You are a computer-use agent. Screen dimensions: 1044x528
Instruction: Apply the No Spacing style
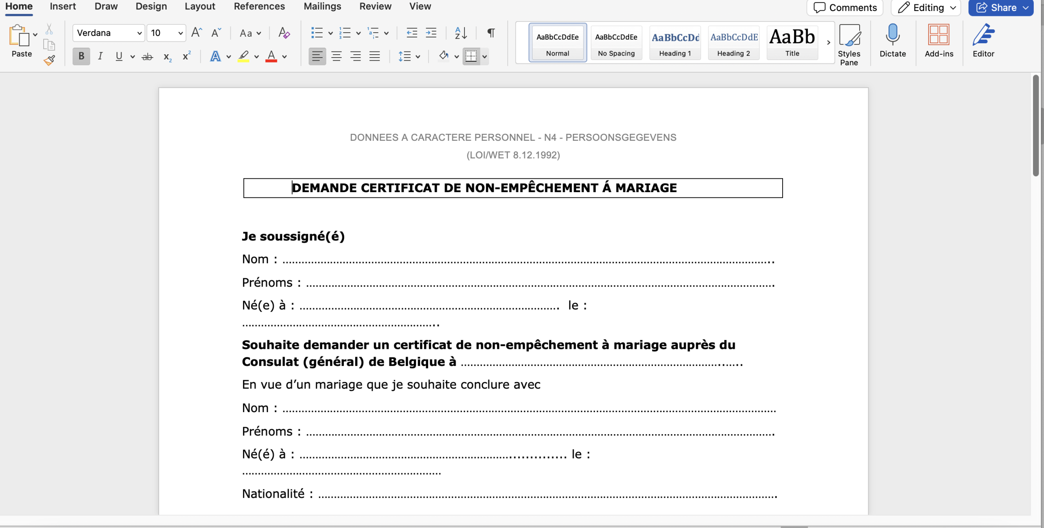click(616, 42)
